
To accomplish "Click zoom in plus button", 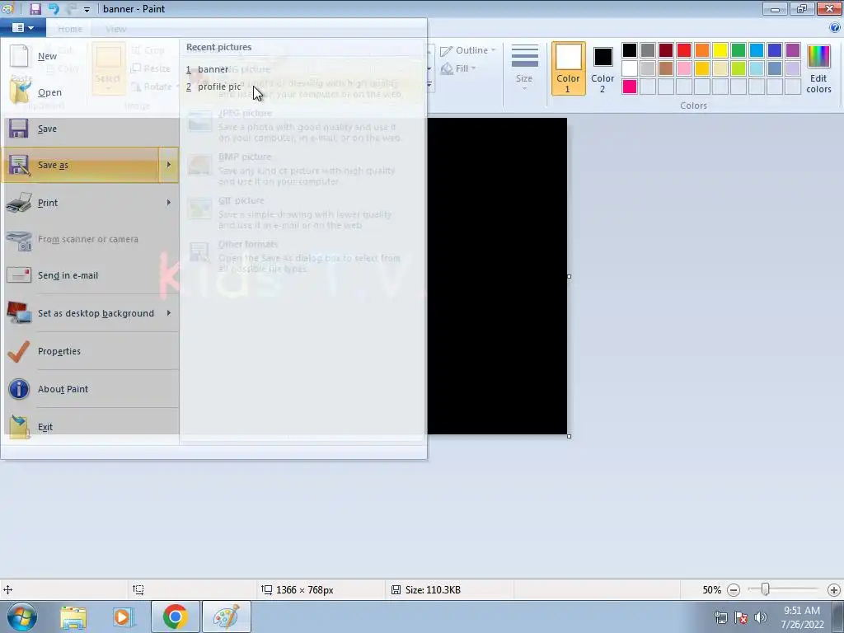I will (834, 590).
